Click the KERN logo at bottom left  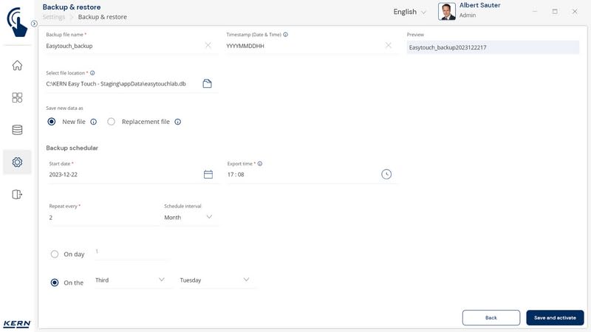coord(17,324)
